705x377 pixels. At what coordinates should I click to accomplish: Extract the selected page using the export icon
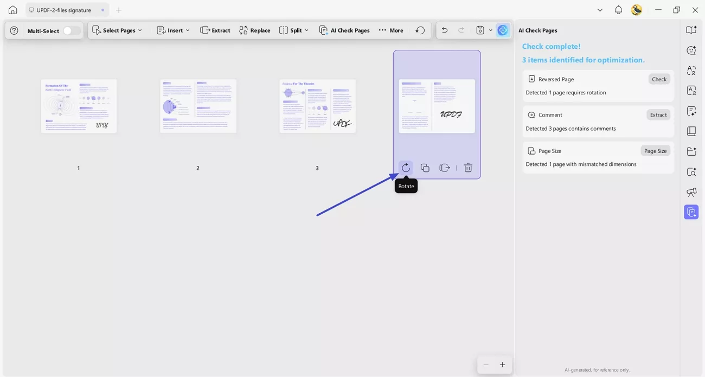click(444, 168)
